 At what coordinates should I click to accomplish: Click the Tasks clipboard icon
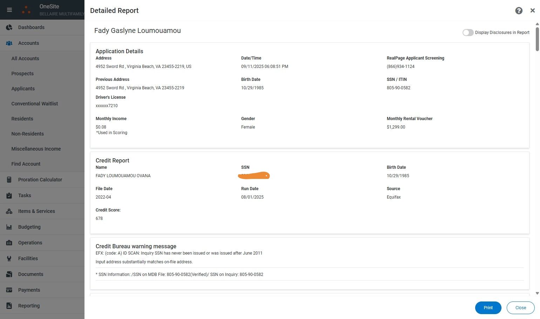(x=9, y=195)
